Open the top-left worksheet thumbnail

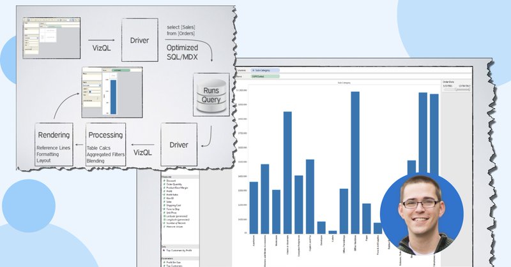[52, 38]
